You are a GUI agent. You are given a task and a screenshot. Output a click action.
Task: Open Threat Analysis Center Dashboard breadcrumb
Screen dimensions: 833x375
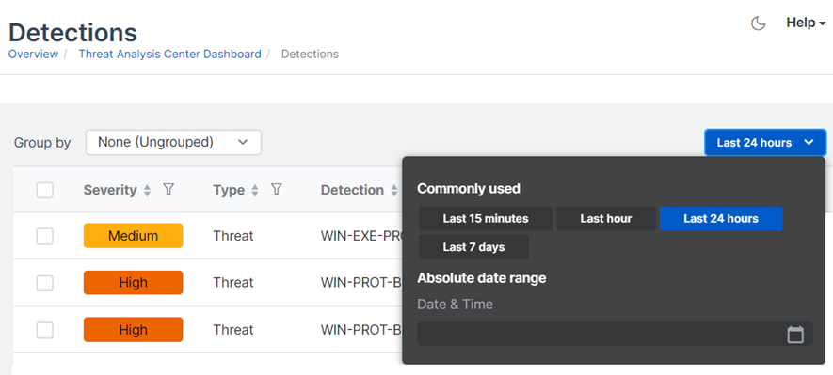(x=170, y=55)
